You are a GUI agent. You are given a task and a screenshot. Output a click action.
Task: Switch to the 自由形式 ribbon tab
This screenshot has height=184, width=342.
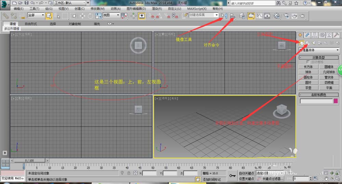click(x=31, y=24)
